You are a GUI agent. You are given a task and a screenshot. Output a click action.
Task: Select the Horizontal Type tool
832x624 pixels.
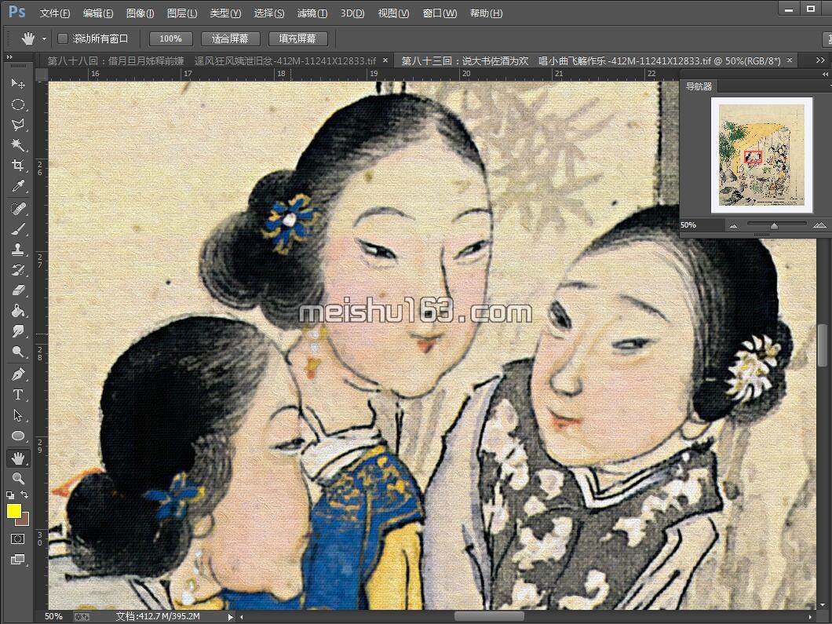(18, 395)
